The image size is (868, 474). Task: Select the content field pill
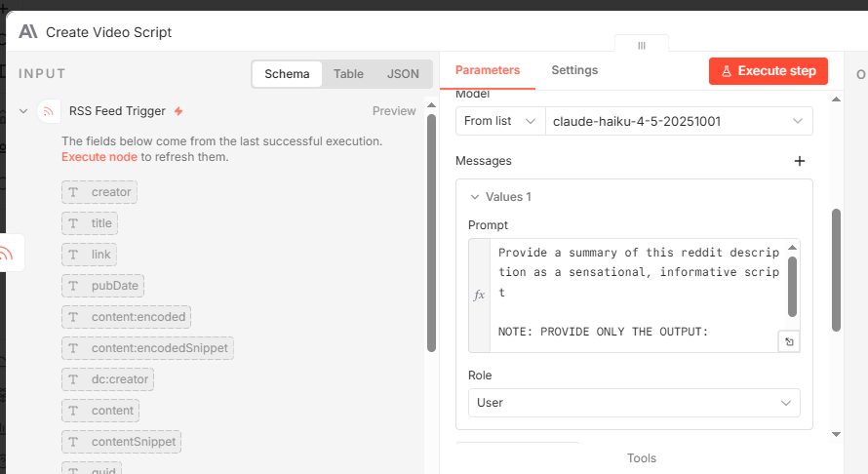click(x=100, y=411)
